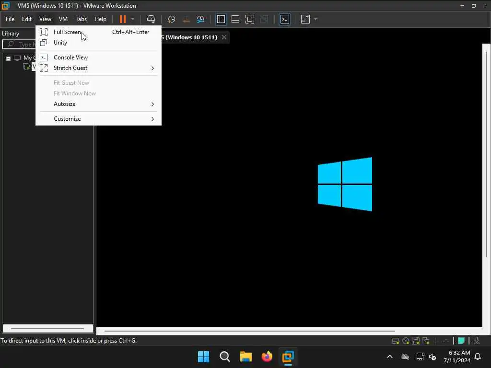Click the muted volume tray icon

(x=433, y=356)
